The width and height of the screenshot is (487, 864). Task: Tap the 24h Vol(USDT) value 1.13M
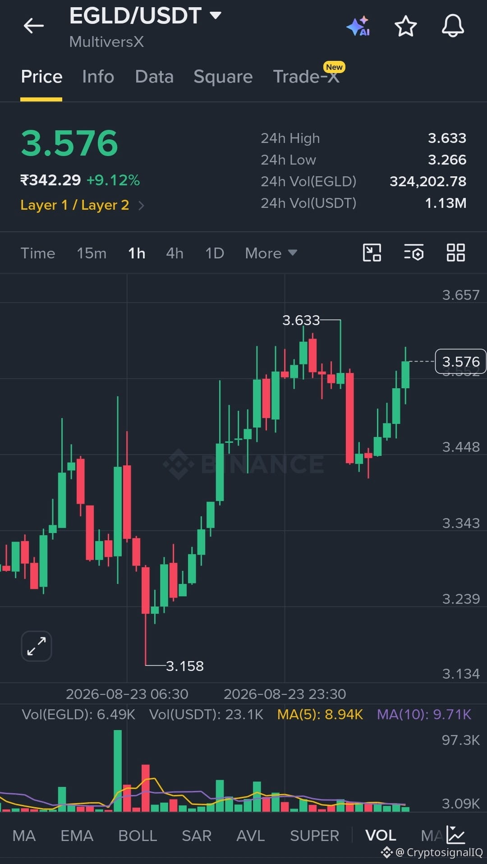[446, 203]
